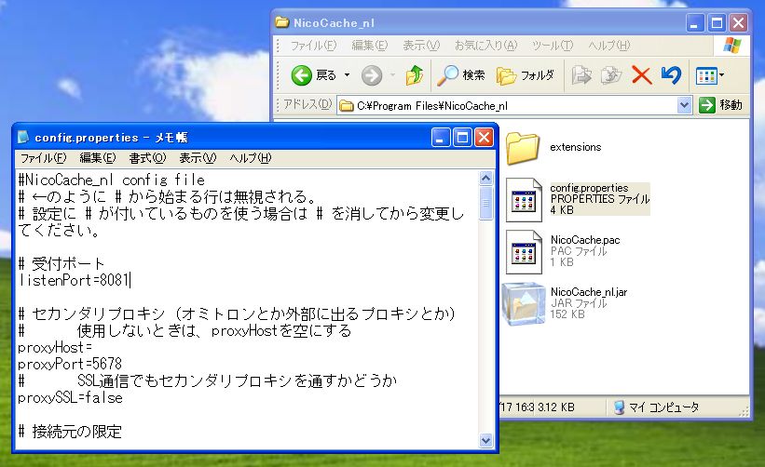Viewport: 765px width, 467px height.
Task: Open Explorer's ツール(T) menu
Action: [553, 46]
